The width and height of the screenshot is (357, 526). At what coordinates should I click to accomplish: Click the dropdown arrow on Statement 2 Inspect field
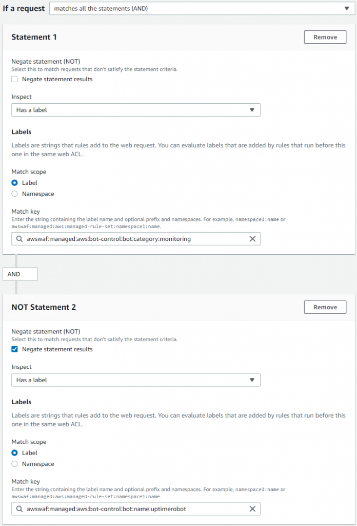click(x=252, y=380)
